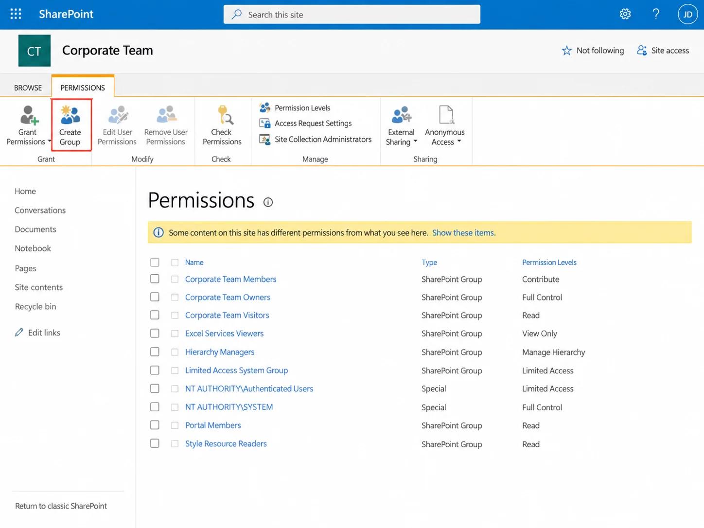Click the Site Collection Administrators icon
704x528 pixels.
tap(265, 140)
